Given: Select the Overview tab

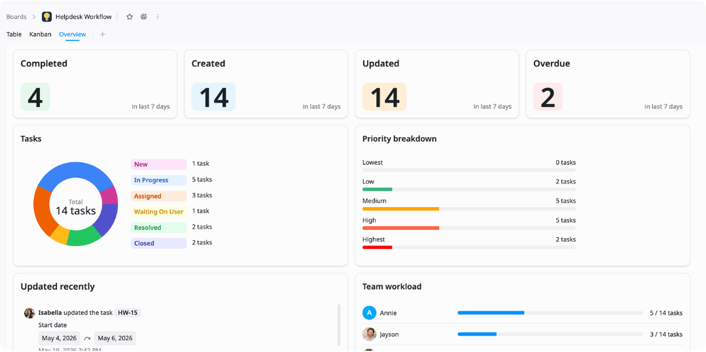Looking at the screenshot, I should (x=73, y=34).
